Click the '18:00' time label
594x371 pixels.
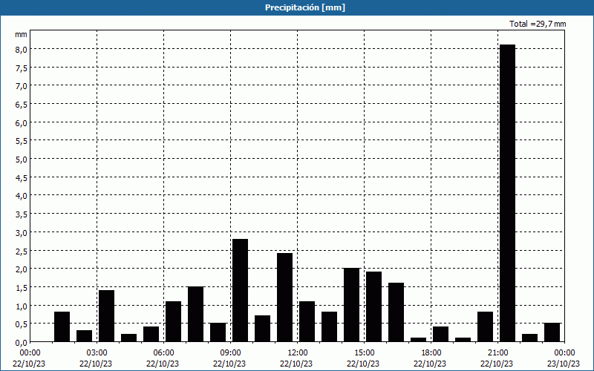431,353
